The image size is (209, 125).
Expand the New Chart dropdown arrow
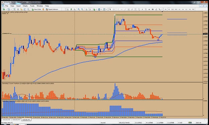pos(6,9)
